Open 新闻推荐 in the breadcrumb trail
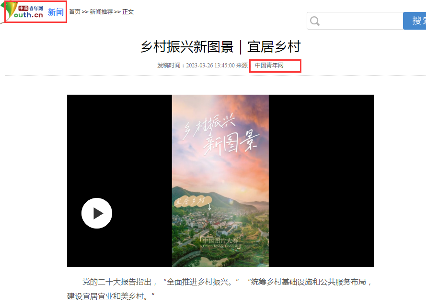 [101, 11]
